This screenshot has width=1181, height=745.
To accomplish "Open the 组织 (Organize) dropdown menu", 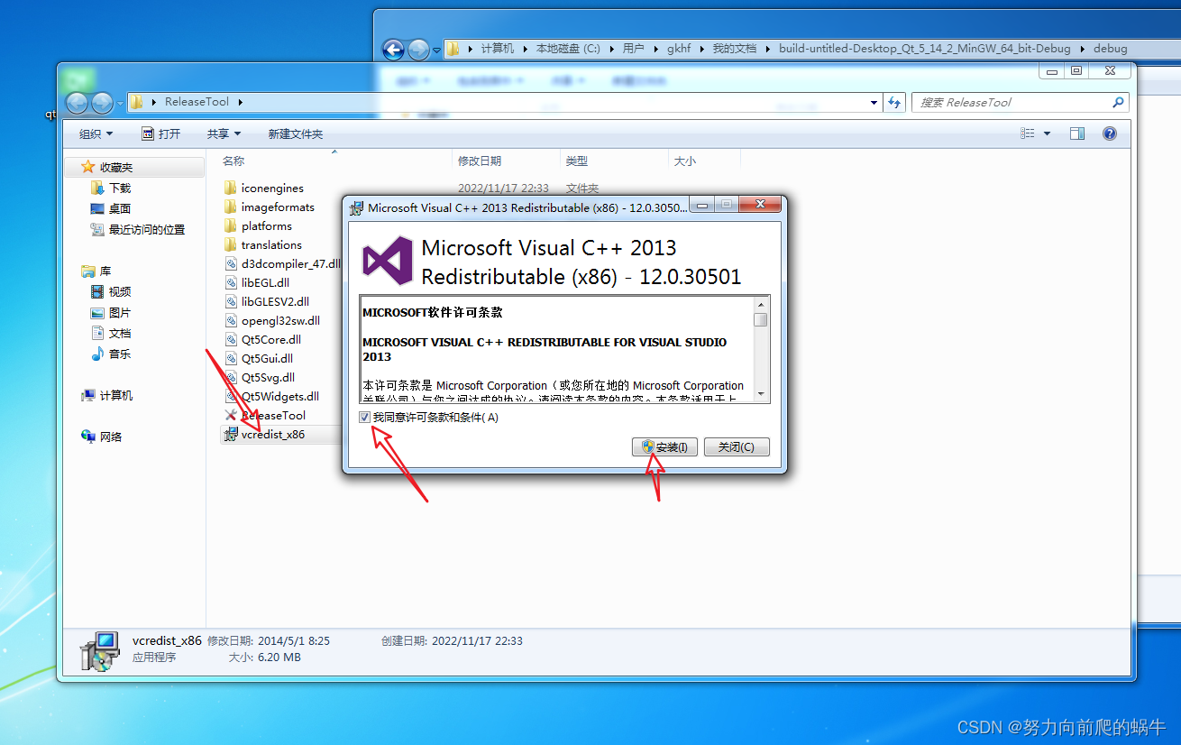I will (96, 133).
